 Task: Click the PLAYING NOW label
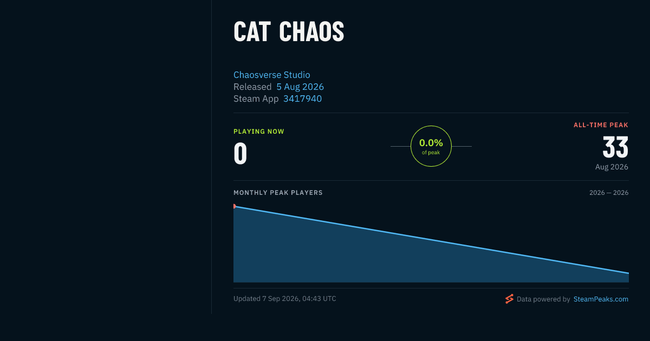(x=259, y=132)
